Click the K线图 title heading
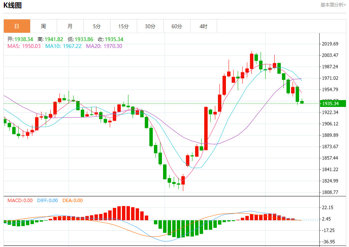The width and height of the screenshot is (349, 247). click(13, 5)
